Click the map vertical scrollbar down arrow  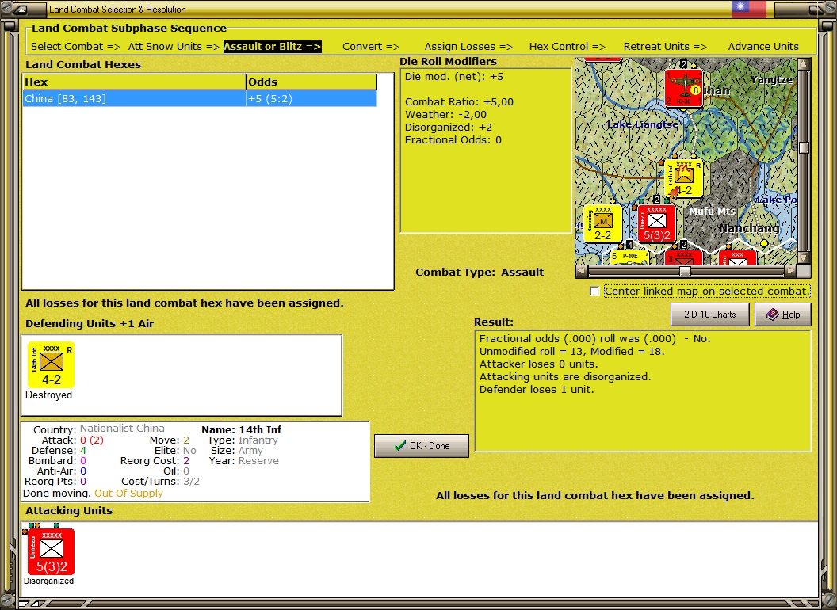pos(804,257)
